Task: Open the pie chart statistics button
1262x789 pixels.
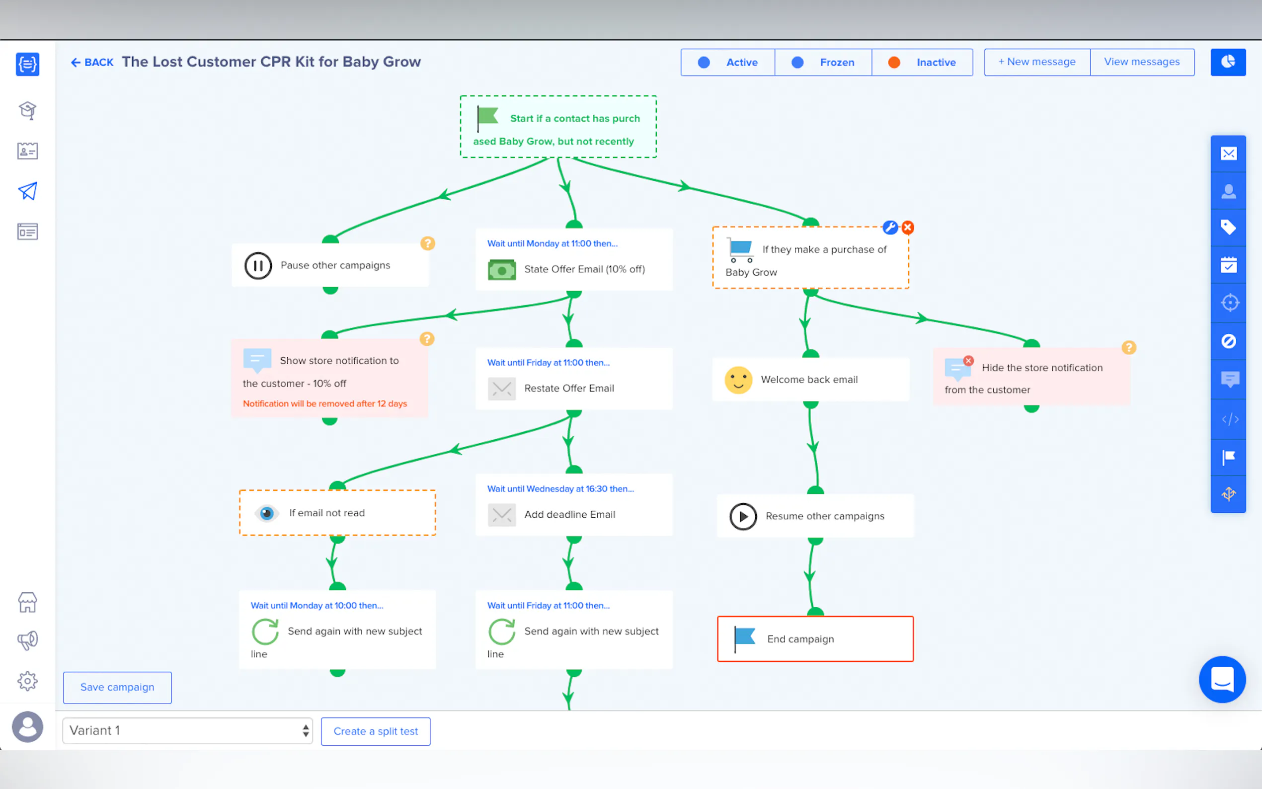Action: pos(1228,62)
